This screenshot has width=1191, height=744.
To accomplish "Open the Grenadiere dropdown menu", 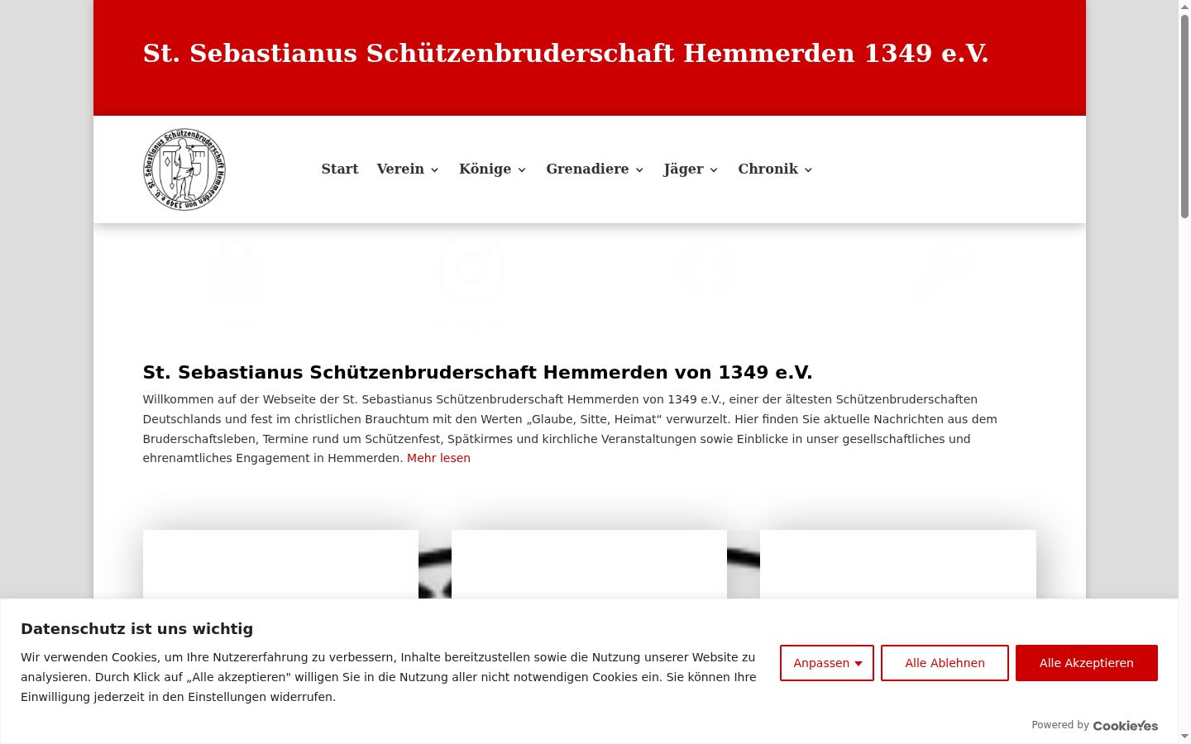I will (x=595, y=169).
